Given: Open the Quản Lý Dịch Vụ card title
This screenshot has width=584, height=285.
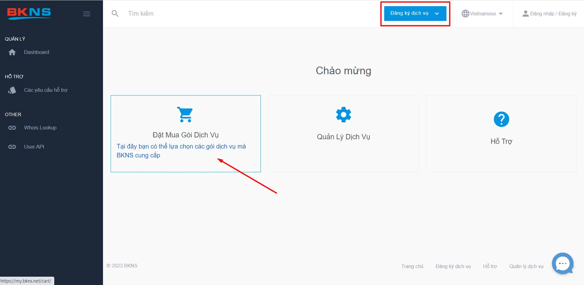Looking at the screenshot, I should 343,137.
